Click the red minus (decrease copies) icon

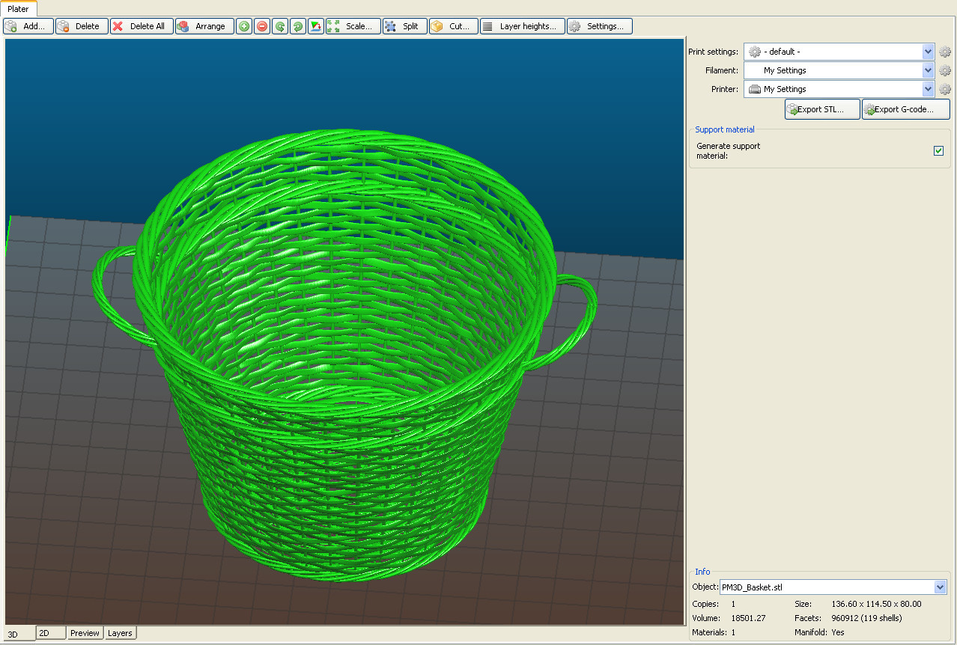(x=262, y=26)
